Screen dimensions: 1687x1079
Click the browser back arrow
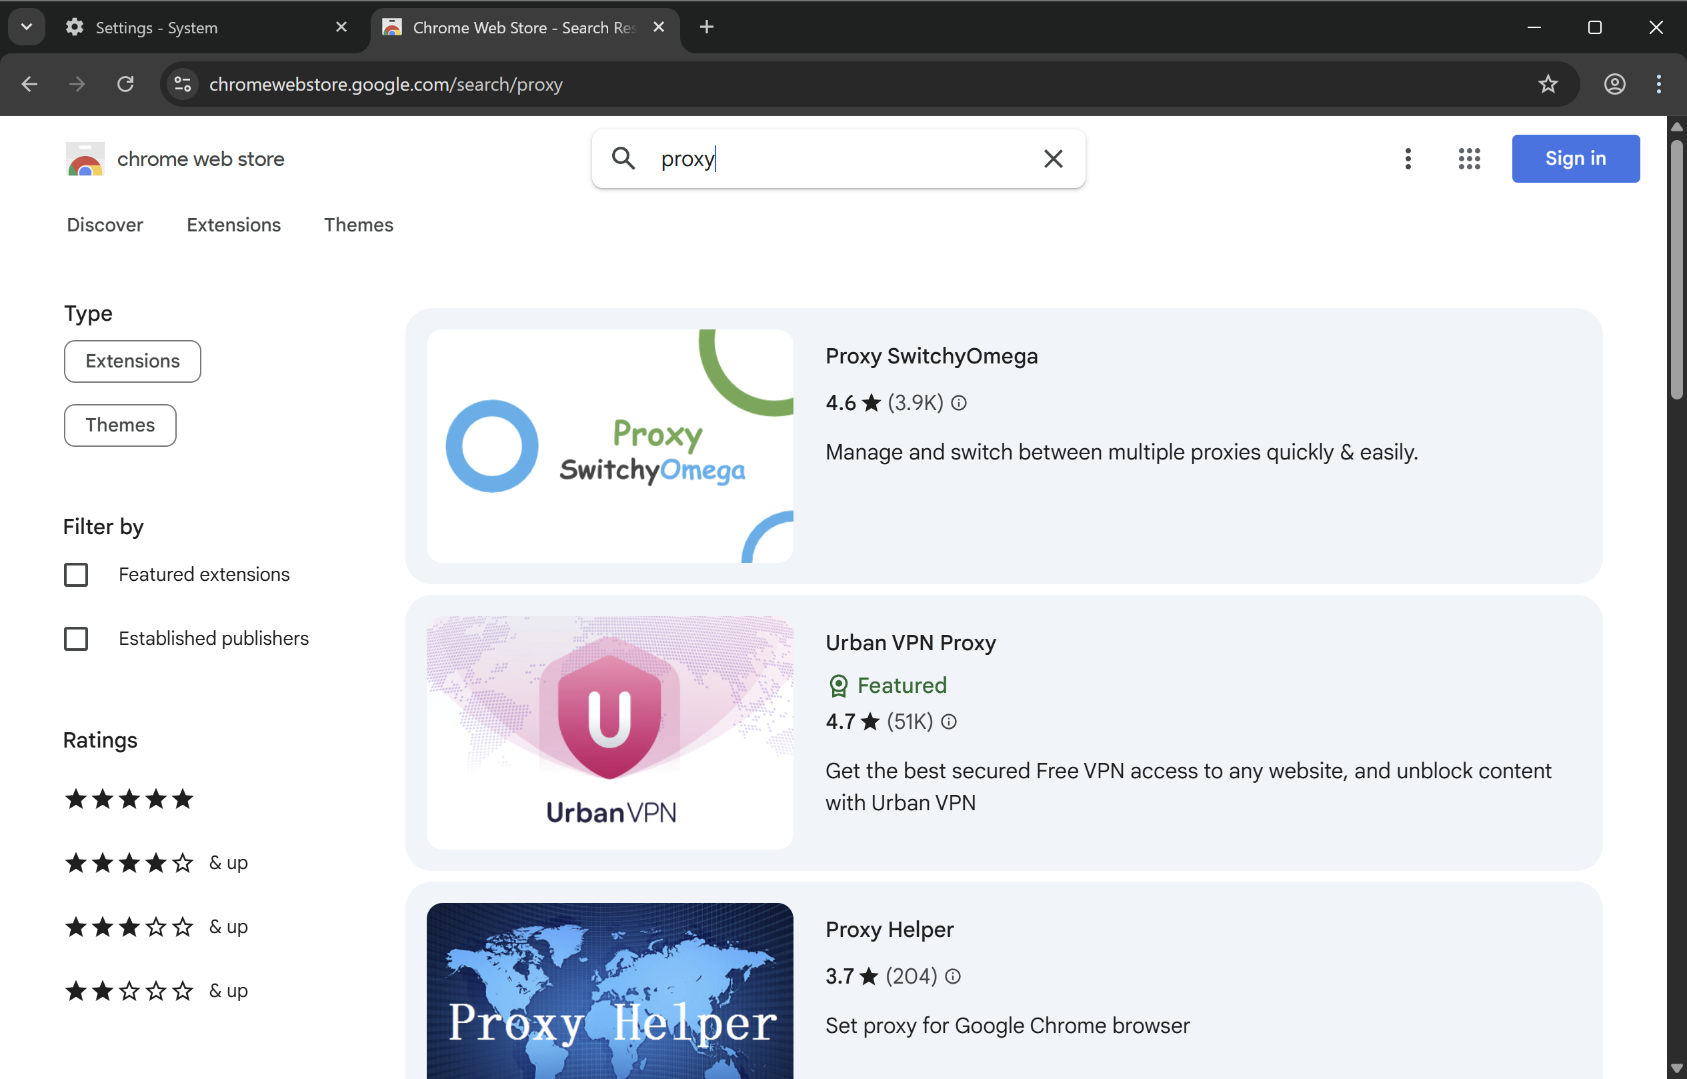click(29, 85)
